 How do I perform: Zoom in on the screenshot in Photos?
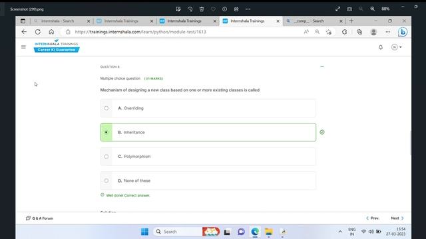(373, 9)
